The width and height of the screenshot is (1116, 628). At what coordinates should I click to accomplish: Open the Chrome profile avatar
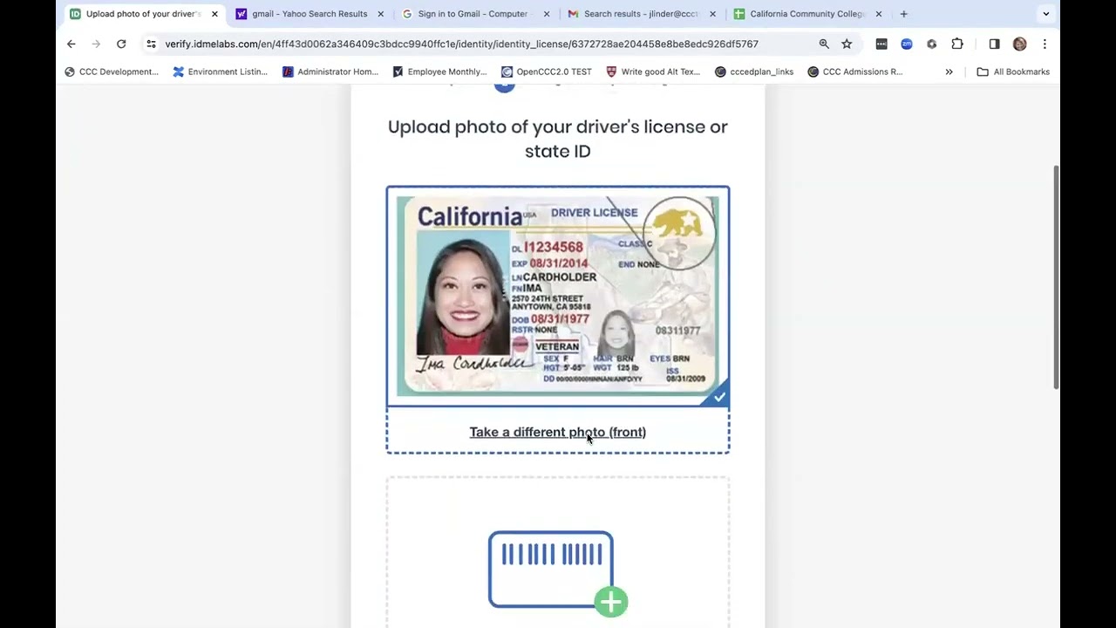tap(1019, 44)
